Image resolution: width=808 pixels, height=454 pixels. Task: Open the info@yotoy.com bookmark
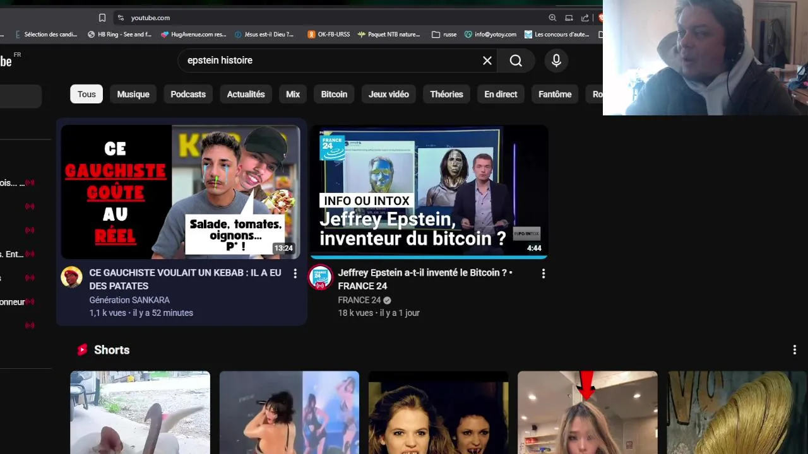(490, 35)
